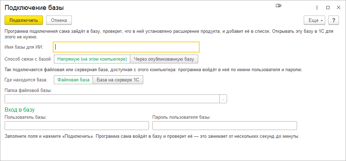
Task: Focus the Имя базы для ИИ field
Action: click(x=126, y=47)
